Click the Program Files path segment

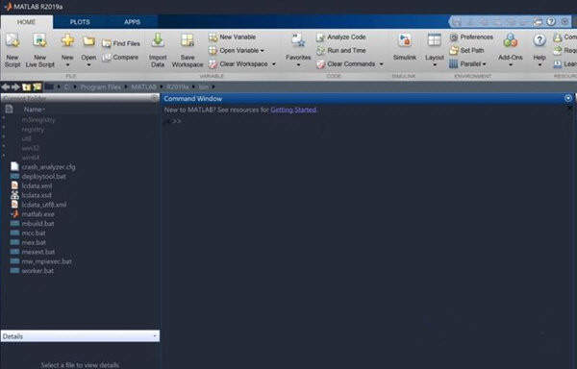[100, 87]
